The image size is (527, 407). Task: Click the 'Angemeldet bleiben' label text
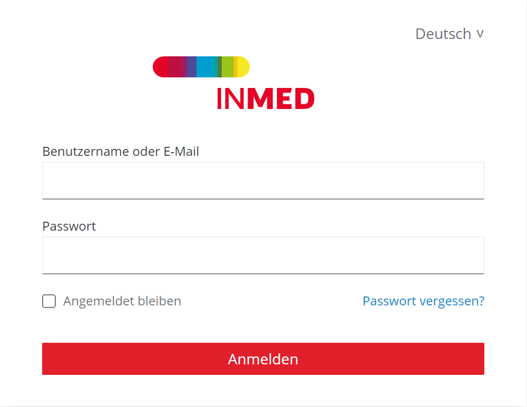click(122, 301)
